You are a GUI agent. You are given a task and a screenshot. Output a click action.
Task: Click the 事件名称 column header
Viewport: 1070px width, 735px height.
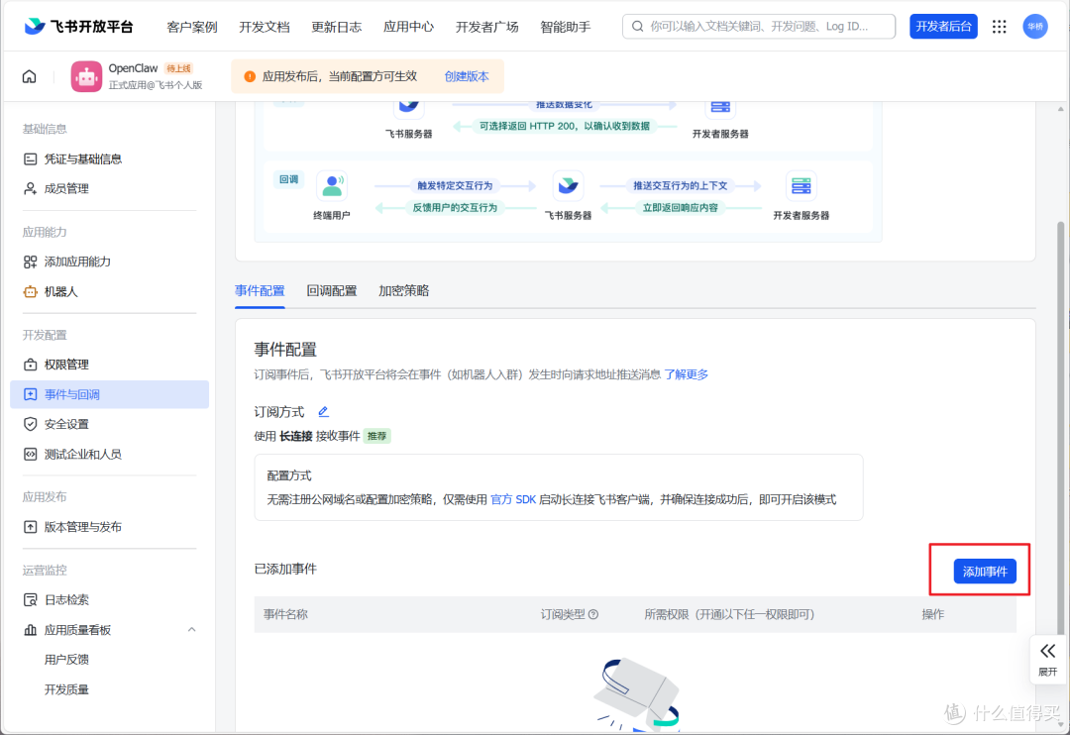(286, 614)
